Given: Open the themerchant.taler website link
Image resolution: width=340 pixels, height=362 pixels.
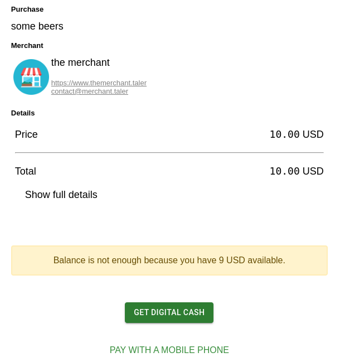Looking at the screenshot, I should tap(99, 83).
